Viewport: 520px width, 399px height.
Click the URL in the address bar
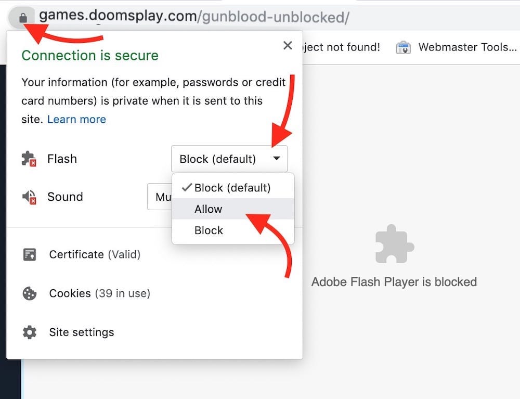click(194, 16)
